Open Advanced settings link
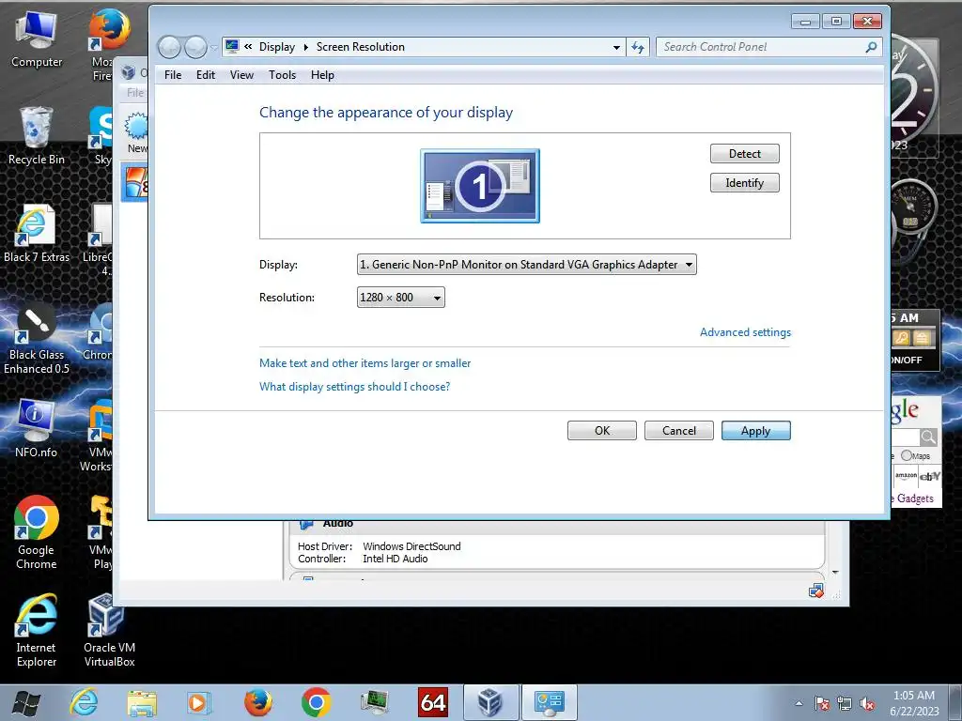 [745, 332]
